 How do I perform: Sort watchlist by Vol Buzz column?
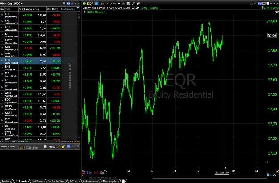tap(54, 9)
